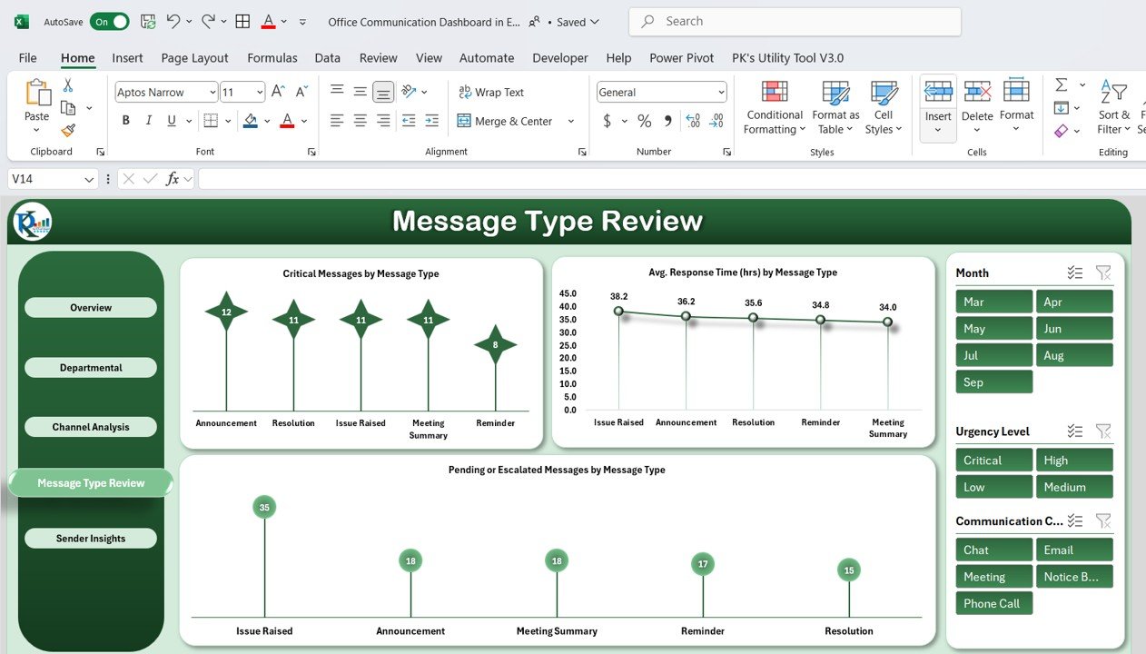
Task: Expand the General number format dropdown
Action: [721, 92]
